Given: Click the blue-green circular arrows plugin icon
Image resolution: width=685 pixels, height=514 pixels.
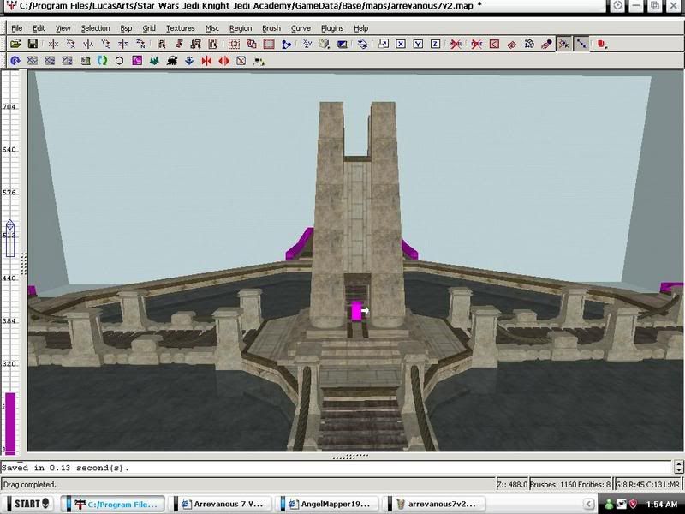Looking at the screenshot, I should (x=102, y=61).
